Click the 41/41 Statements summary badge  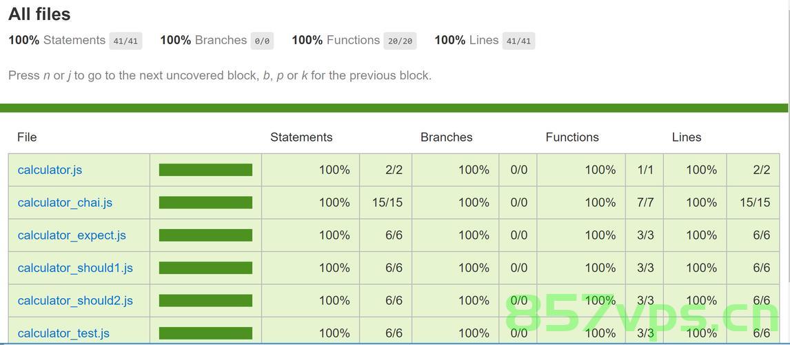[x=125, y=41]
